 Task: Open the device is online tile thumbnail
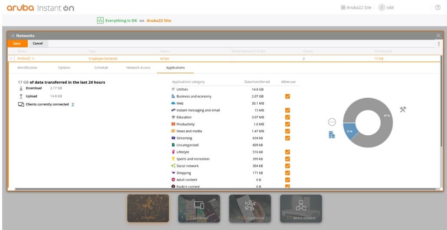tap(301, 208)
